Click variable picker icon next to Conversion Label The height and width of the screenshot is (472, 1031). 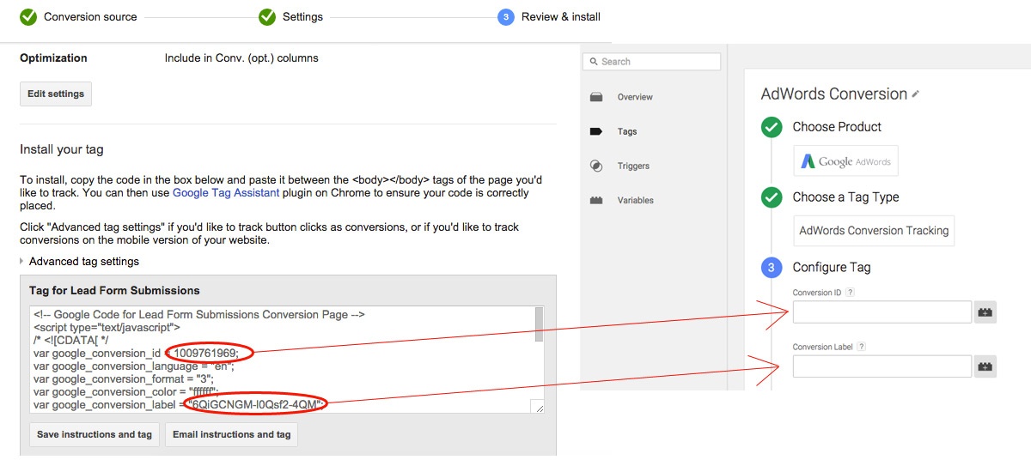tap(985, 366)
